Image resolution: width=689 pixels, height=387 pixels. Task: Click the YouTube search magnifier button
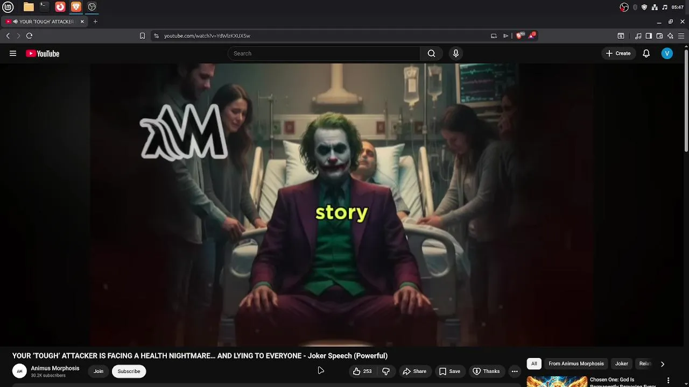coord(431,53)
